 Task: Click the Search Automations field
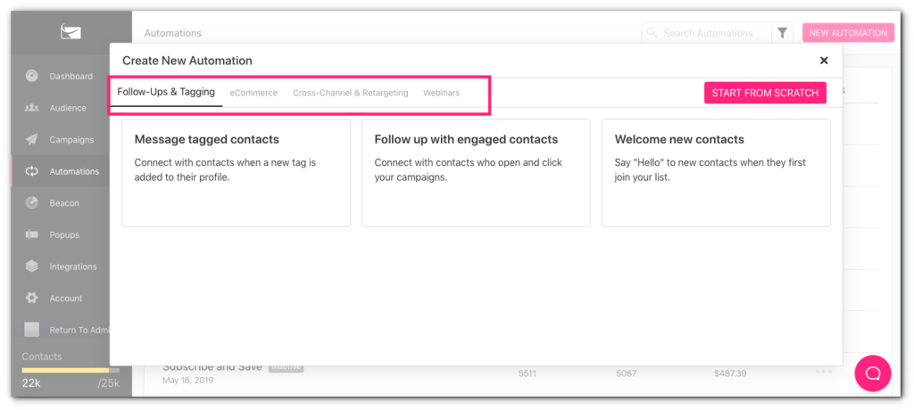[707, 33]
